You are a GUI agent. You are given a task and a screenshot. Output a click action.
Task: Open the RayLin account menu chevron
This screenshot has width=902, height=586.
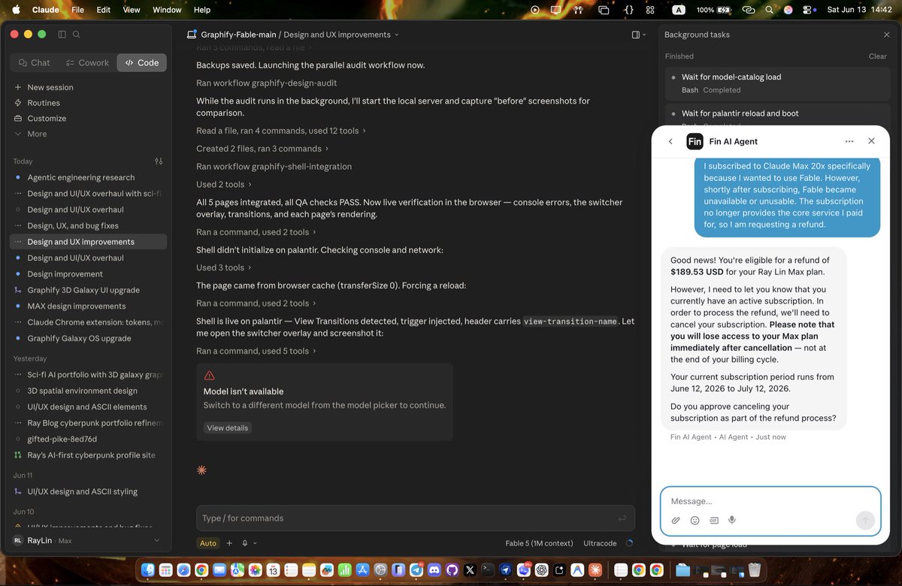click(x=157, y=540)
